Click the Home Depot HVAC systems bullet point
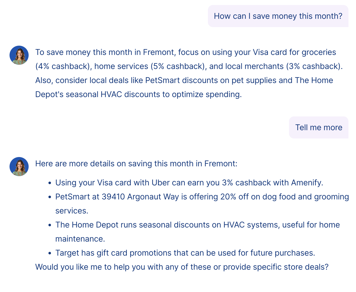 (197, 225)
